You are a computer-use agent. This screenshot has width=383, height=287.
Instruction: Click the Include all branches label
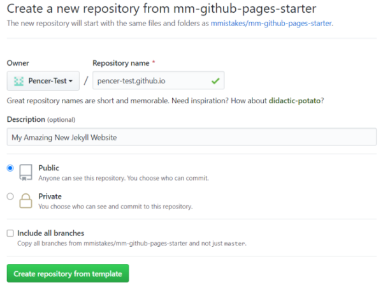[50, 233]
